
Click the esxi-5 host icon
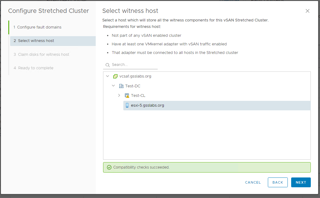pyautogui.click(x=127, y=105)
